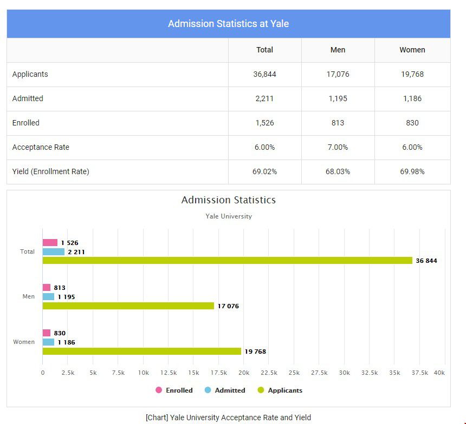Toggle the Applicants series in chart legend
The image size is (466, 424).
[x=280, y=390]
